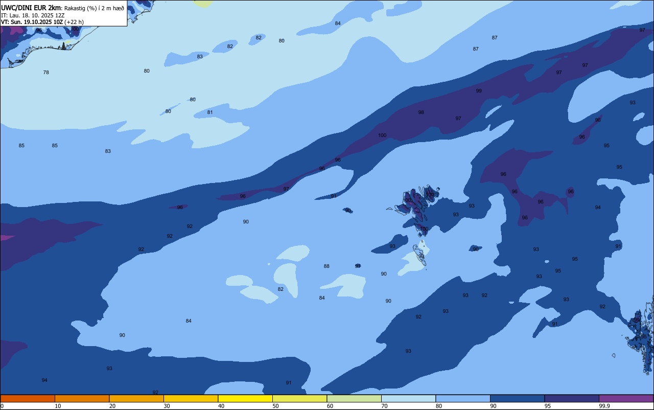This screenshot has width=654, height=410.
Task: Pick the 20–30 legend color band
Action: pyautogui.click(x=136, y=398)
